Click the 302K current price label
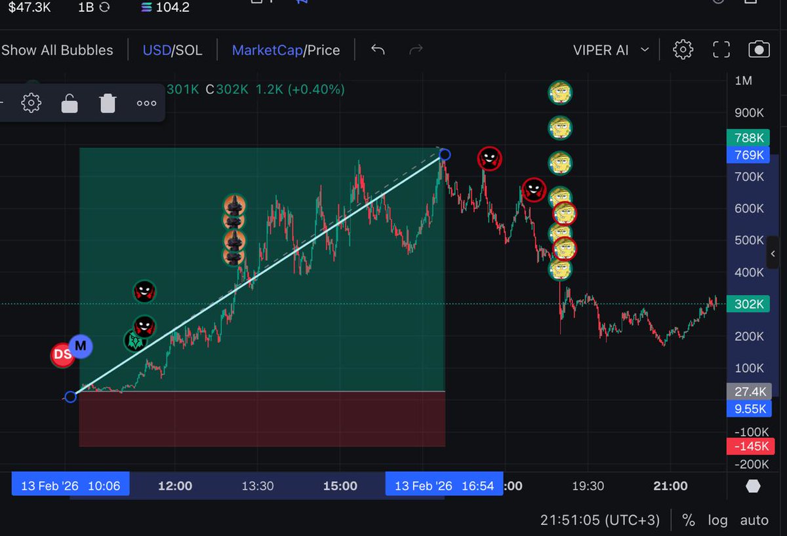787x536 pixels. tap(748, 304)
